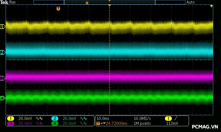Click the yellow trigger level arrow at right edge
Screen dimensions: 221x132
coord(211,6)
